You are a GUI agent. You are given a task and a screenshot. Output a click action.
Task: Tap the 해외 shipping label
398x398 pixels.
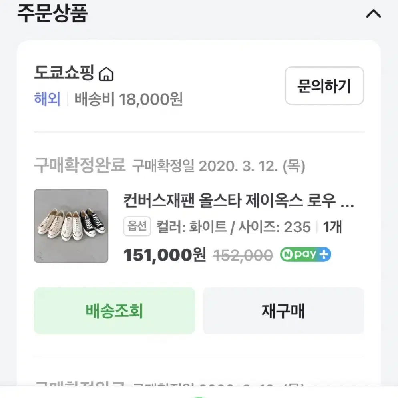pyautogui.click(x=47, y=99)
